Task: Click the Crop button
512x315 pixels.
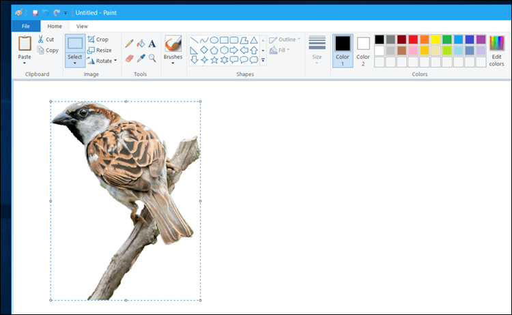Action: click(x=98, y=39)
